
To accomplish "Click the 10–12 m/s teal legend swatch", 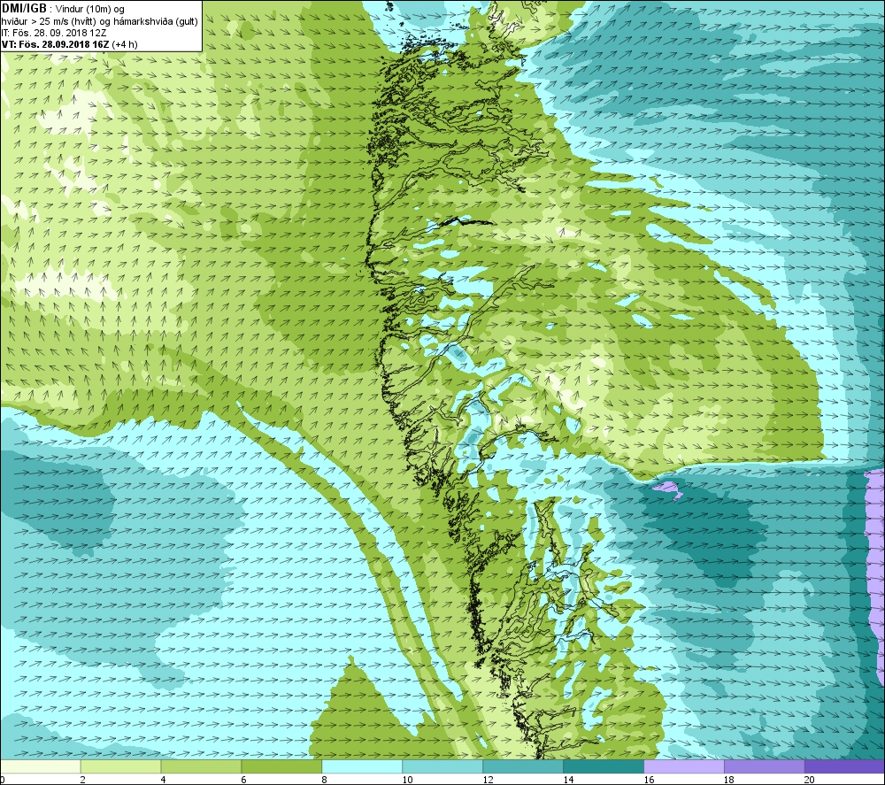I will (x=442, y=766).
